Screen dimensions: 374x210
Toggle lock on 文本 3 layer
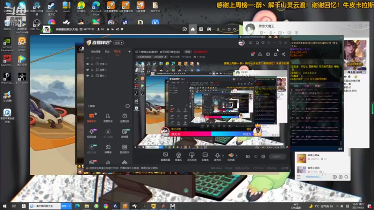92,64
